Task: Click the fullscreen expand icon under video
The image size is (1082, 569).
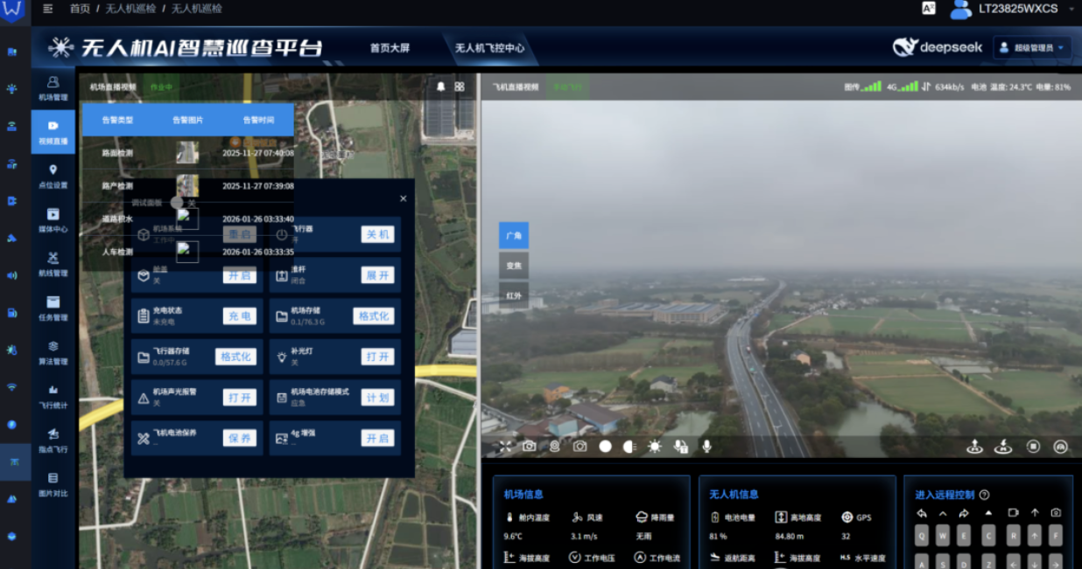Action: click(505, 447)
